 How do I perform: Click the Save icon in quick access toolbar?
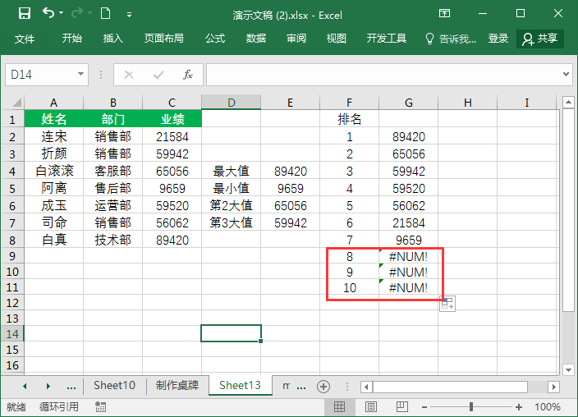pos(25,14)
